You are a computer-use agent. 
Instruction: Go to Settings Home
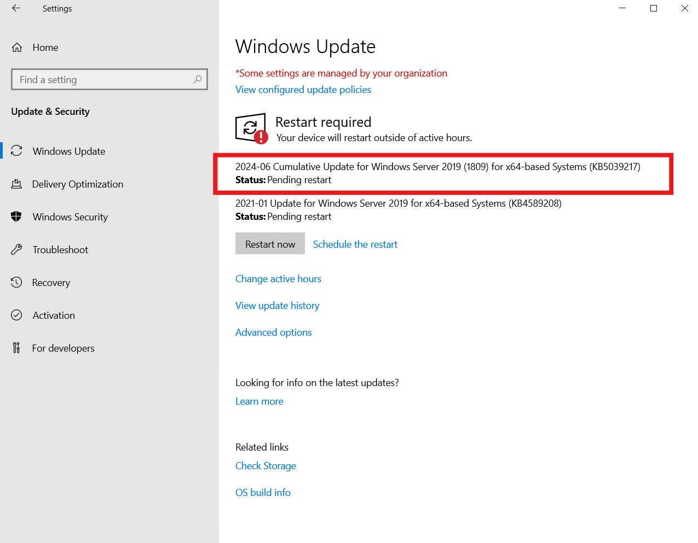pos(45,48)
